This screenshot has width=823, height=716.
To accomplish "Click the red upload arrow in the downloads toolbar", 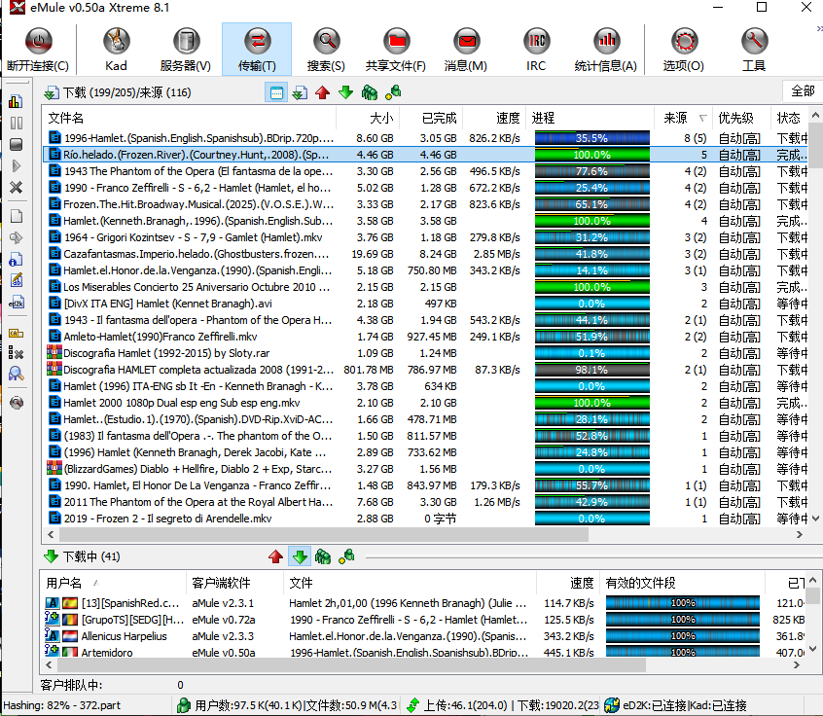I will click(x=322, y=93).
